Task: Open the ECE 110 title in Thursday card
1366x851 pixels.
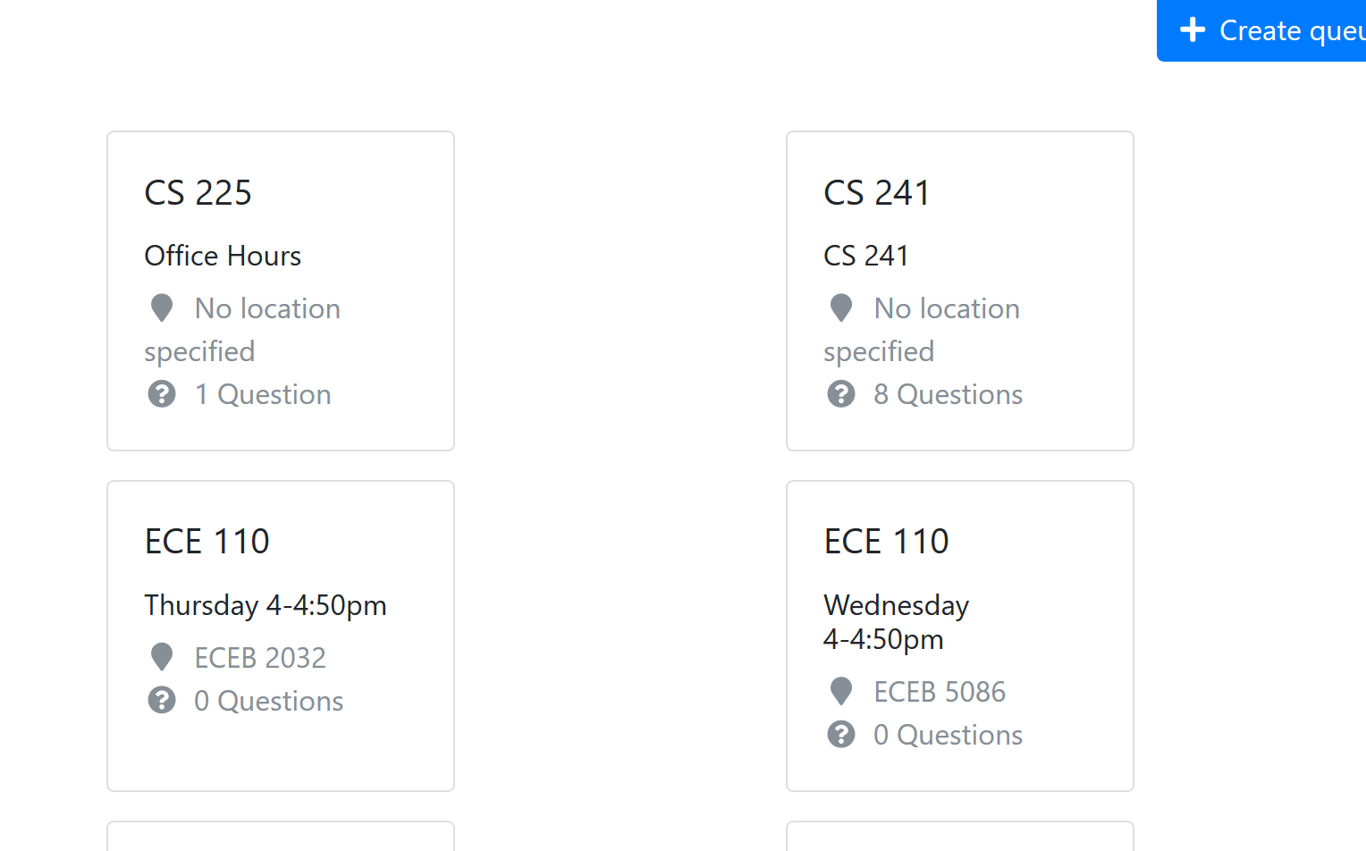Action: pyautogui.click(x=207, y=542)
